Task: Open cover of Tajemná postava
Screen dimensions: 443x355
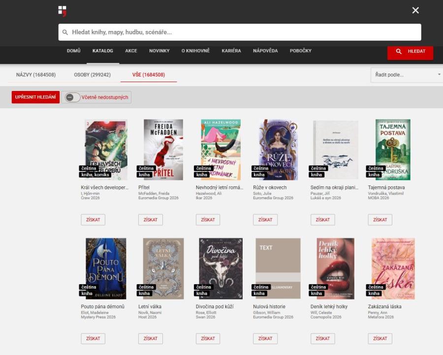Action: 393,149
